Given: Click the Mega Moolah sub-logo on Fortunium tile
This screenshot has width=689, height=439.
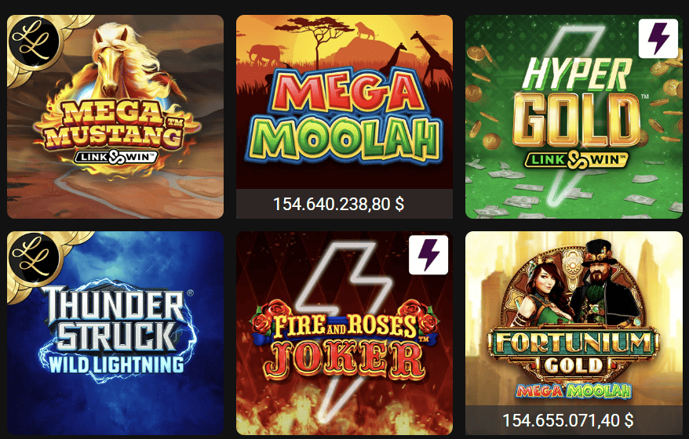Looking at the screenshot, I should click(574, 390).
